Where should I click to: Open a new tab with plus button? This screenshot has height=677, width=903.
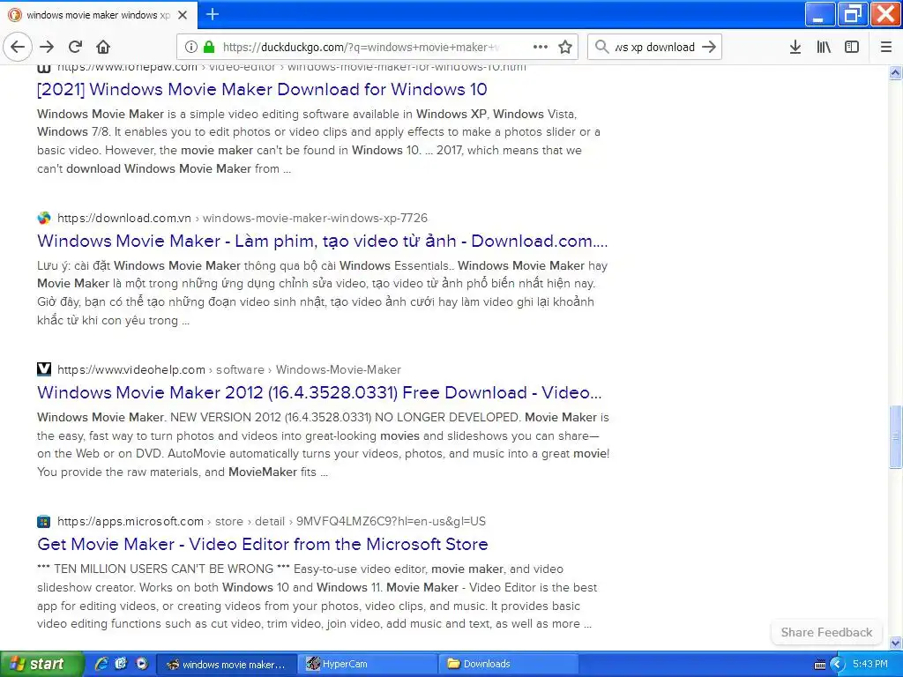(x=213, y=14)
